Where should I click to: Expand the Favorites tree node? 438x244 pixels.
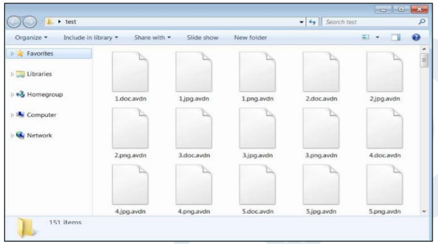point(12,54)
